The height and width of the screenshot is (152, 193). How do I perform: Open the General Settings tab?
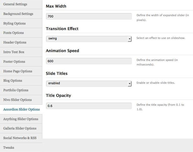pos(15,4)
